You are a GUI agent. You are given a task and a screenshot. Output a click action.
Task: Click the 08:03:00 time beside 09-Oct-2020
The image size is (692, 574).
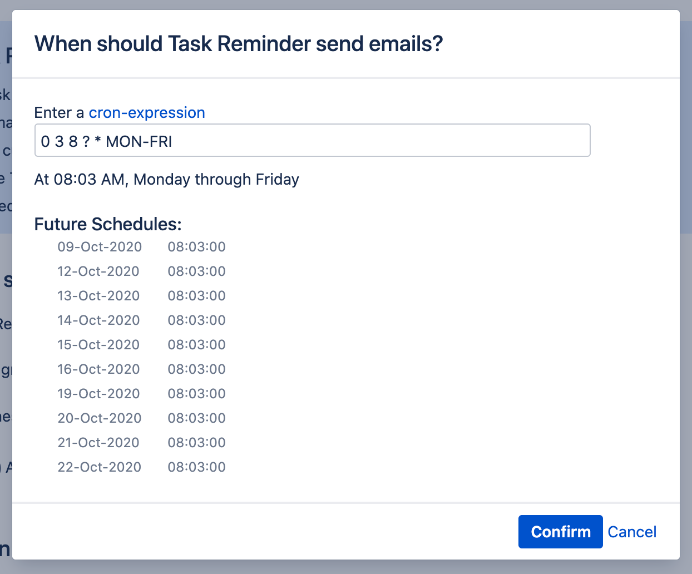coord(197,247)
